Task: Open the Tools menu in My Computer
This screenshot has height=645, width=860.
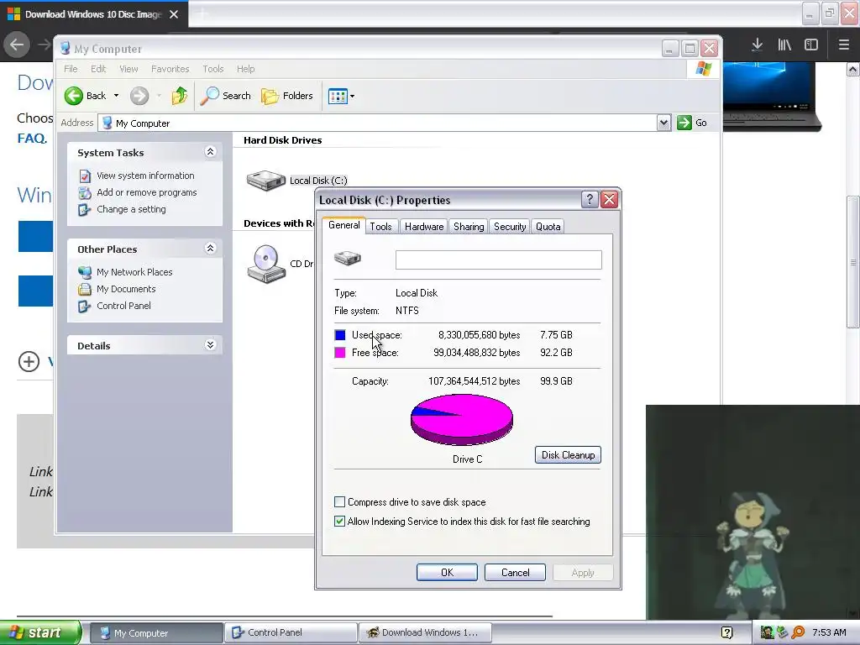Action: [212, 69]
